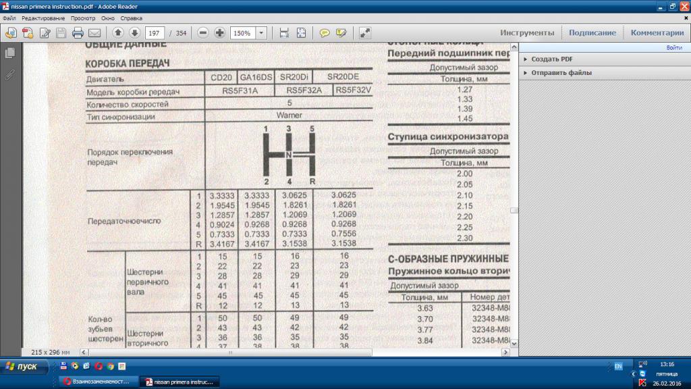Viewport: 691px width, 389px height.
Task: Click the page size 215 x 296 мм label
Action: coord(50,353)
